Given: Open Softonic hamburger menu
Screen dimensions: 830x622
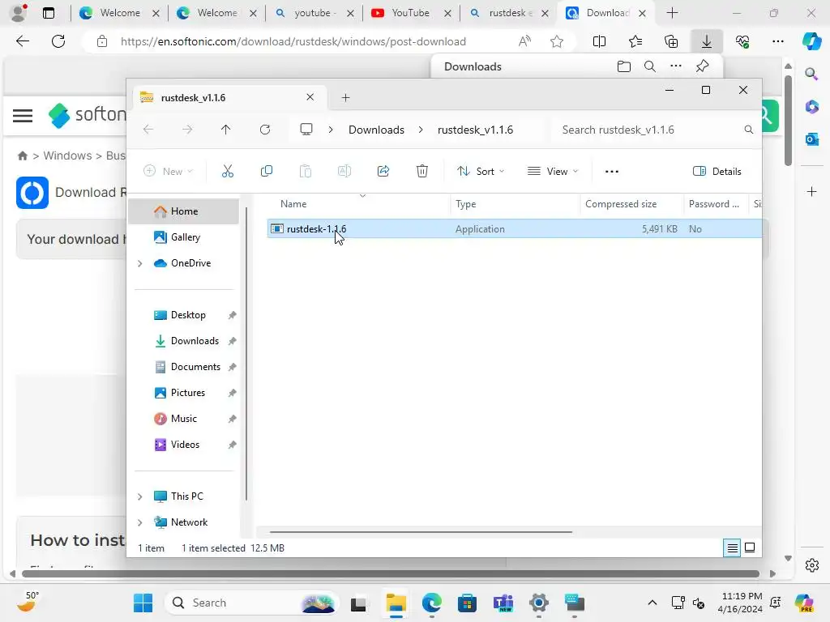Looking at the screenshot, I should click(23, 115).
